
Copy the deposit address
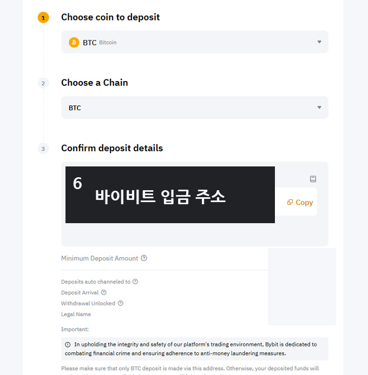(x=300, y=202)
